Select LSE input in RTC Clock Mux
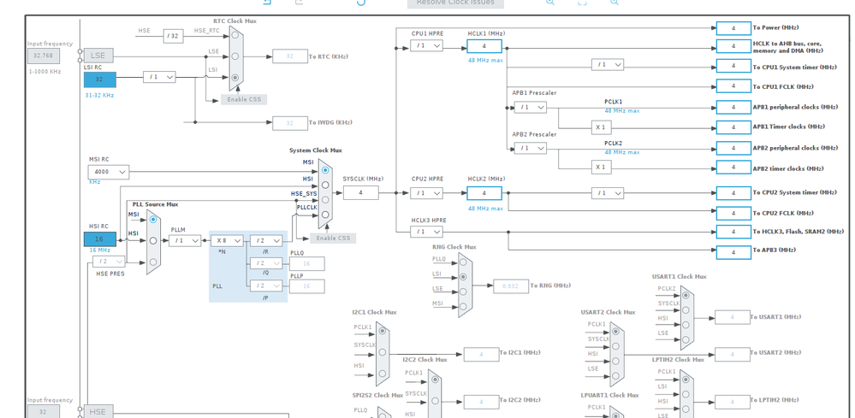Image resolution: width=855 pixels, height=418 pixels. click(x=235, y=56)
